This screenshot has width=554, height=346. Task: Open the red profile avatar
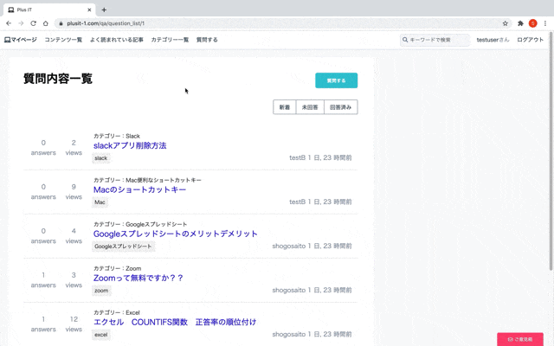[533, 23]
